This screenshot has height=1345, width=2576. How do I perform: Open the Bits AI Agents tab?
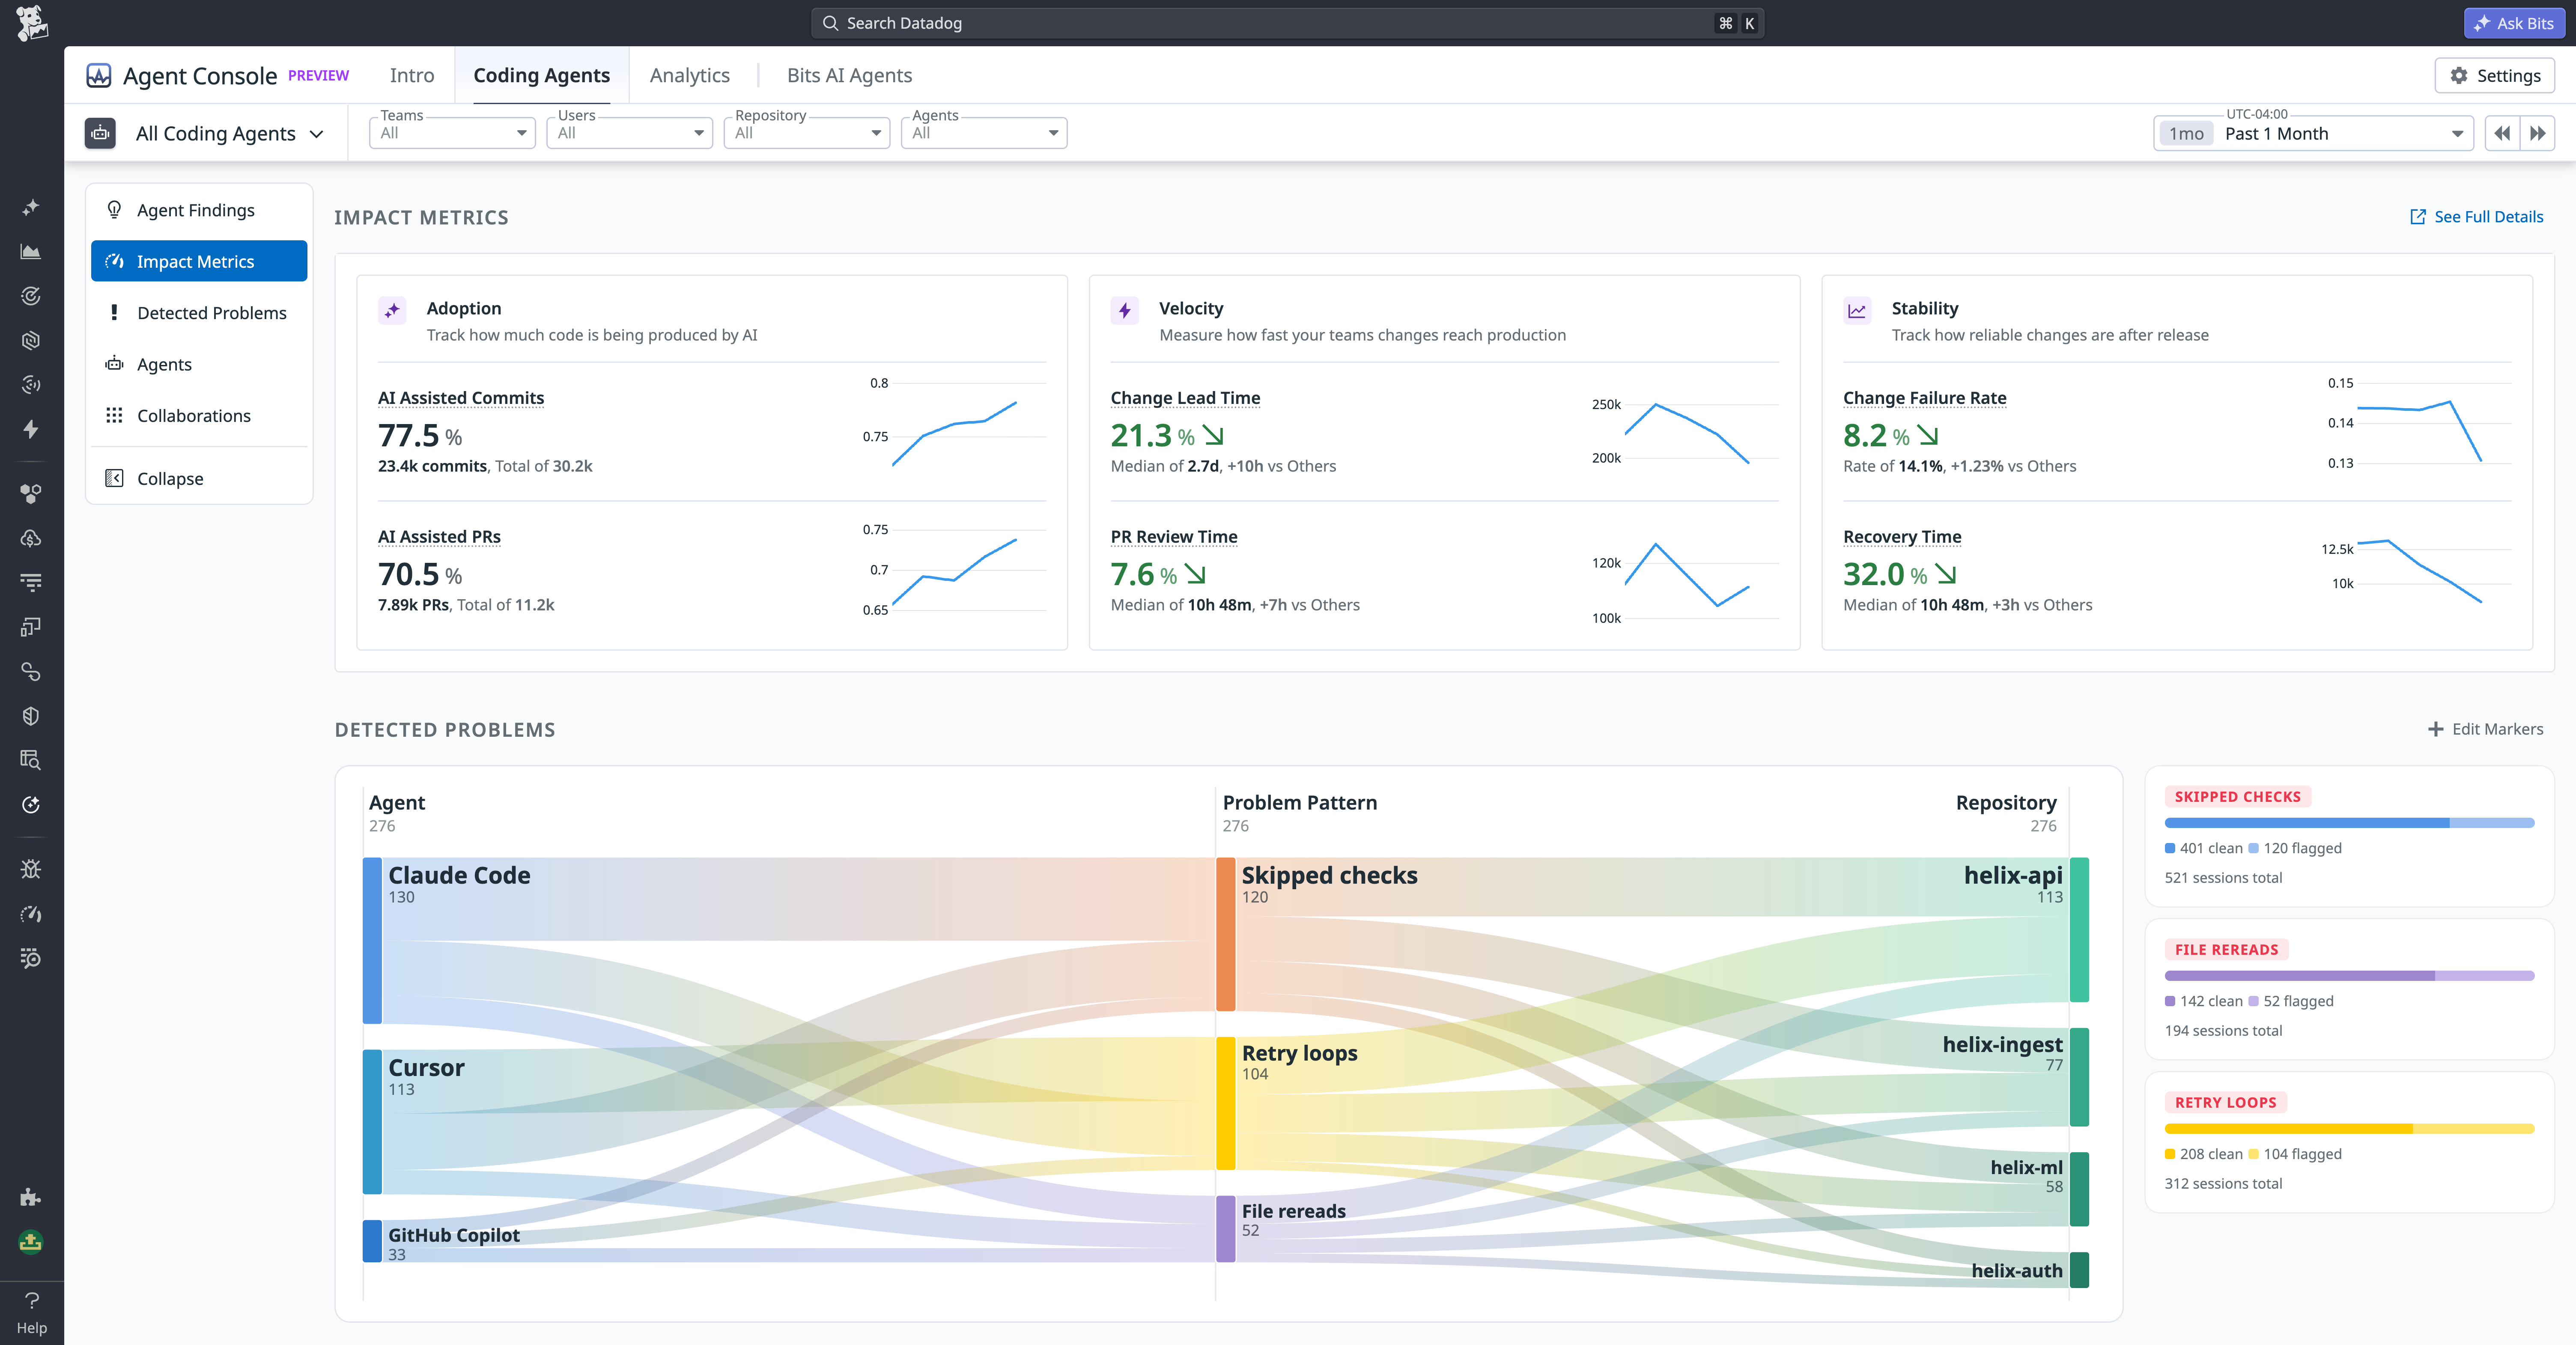pyautogui.click(x=850, y=76)
